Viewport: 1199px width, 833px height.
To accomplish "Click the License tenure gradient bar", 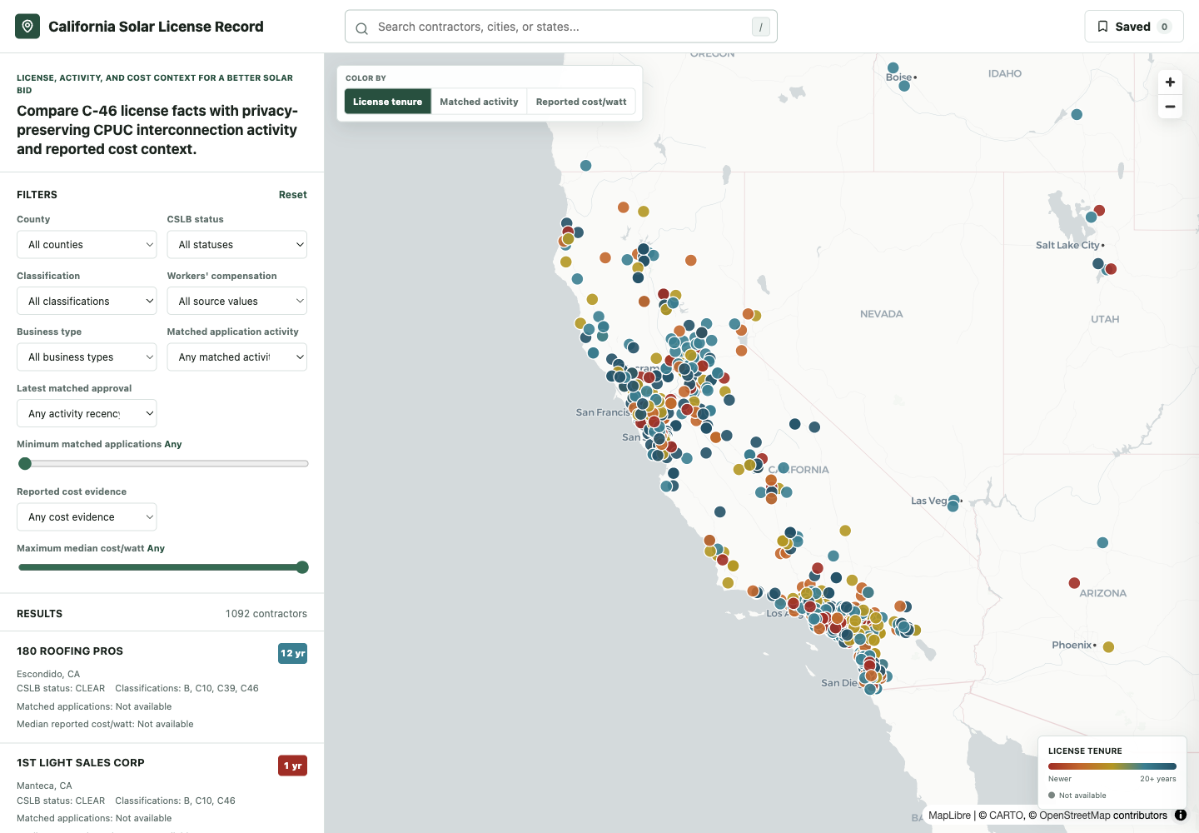I will tap(1112, 766).
